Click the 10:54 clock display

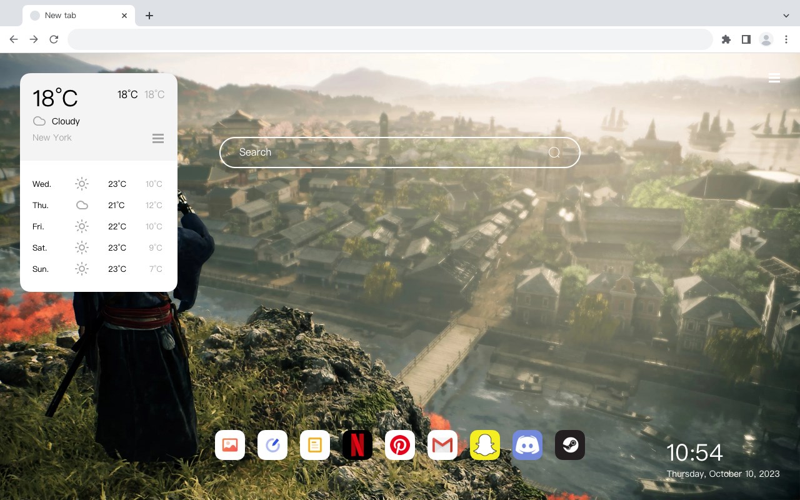(x=694, y=452)
